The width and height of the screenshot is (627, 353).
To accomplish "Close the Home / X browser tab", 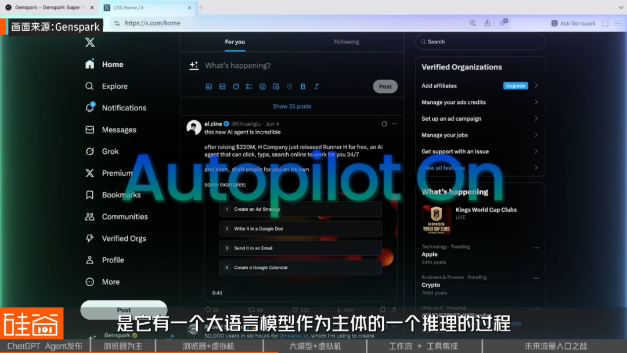I will (x=189, y=8).
